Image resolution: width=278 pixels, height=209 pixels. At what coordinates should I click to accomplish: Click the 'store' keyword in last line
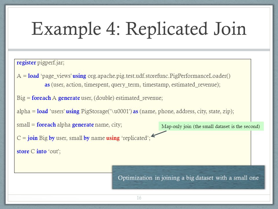[x=23, y=152]
